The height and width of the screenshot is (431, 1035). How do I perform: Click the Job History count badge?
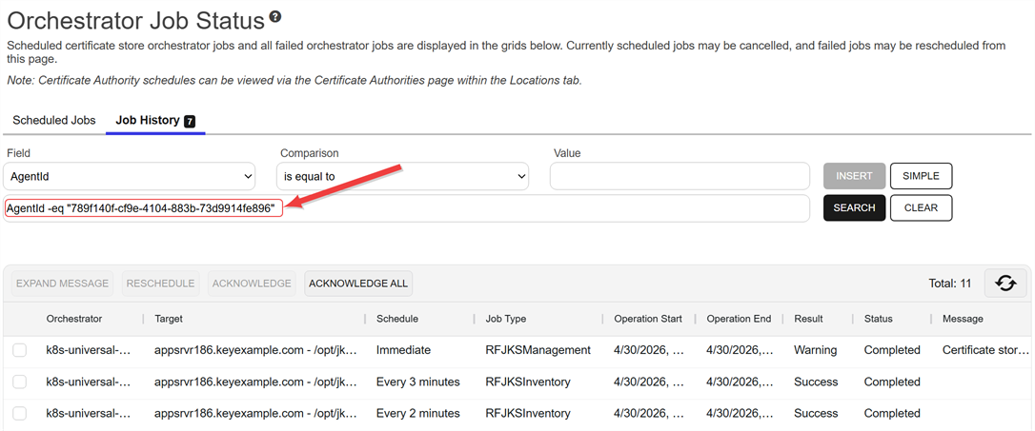pos(190,121)
